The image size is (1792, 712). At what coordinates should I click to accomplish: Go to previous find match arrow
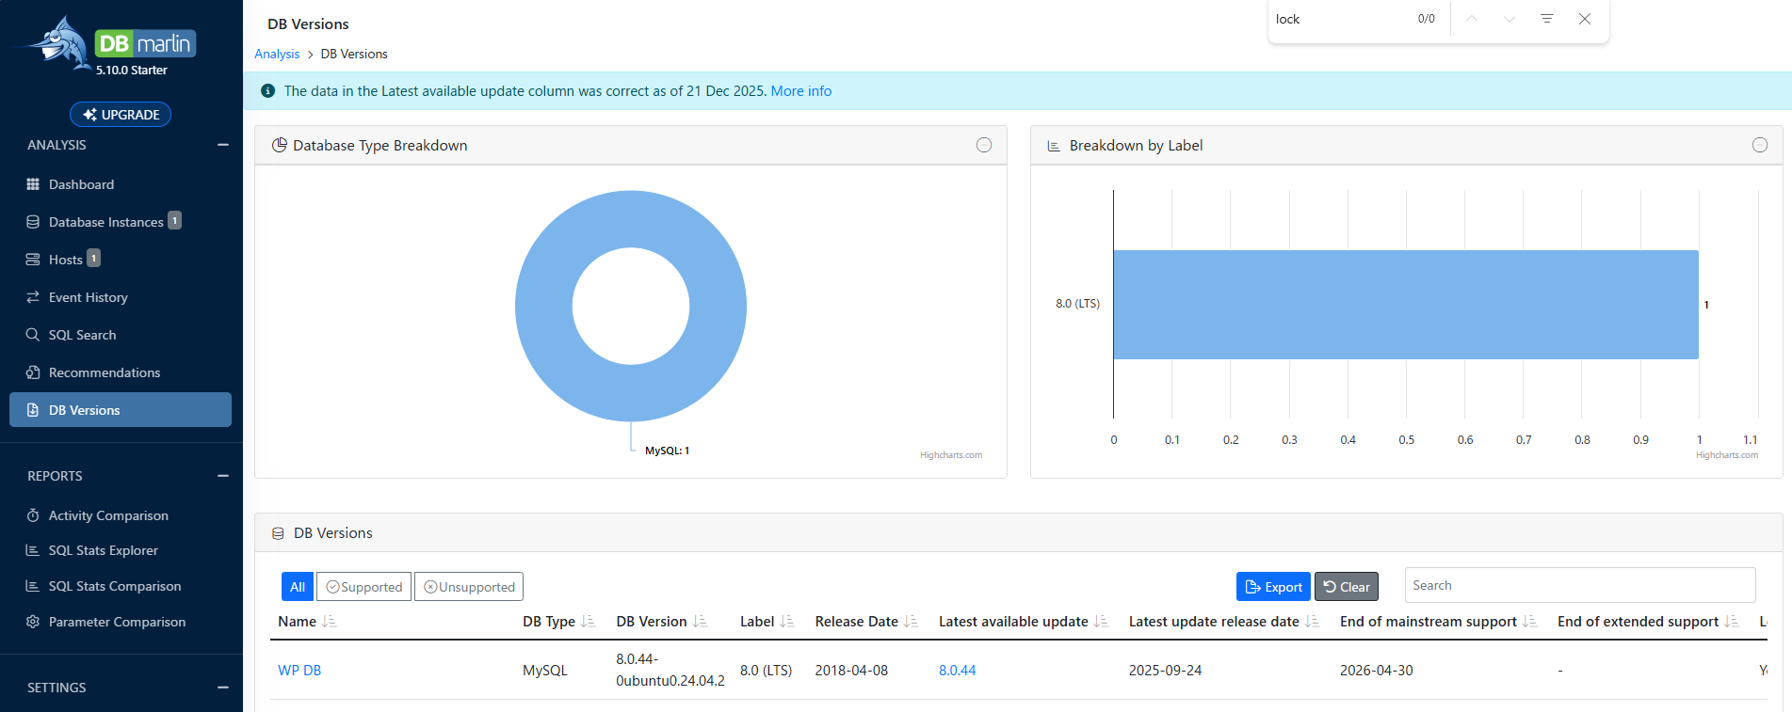pos(1472,19)
